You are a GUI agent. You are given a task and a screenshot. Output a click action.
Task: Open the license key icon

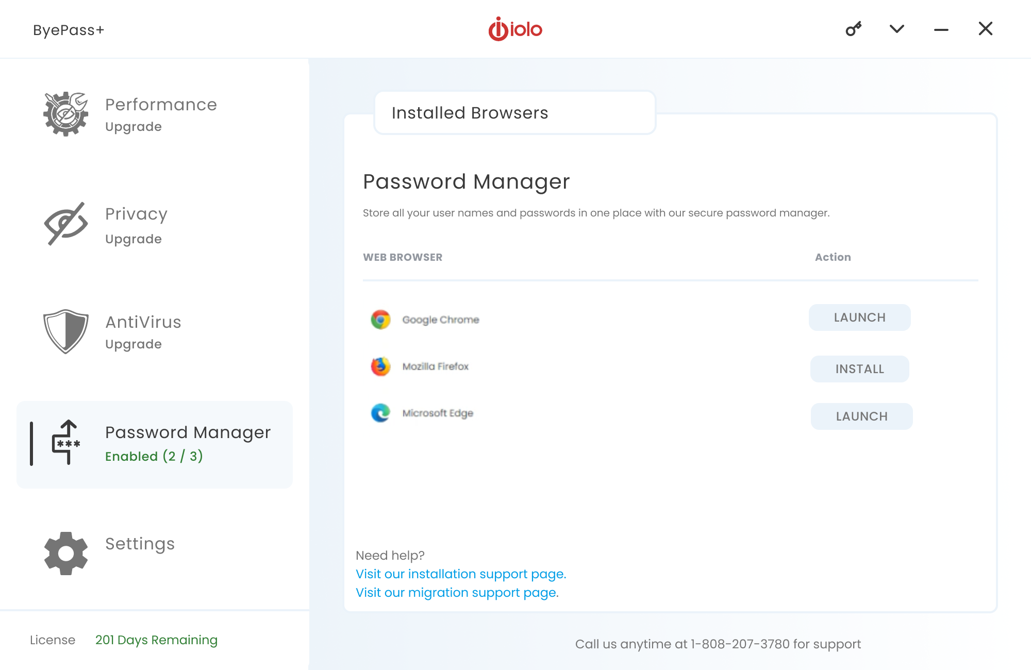854,29
